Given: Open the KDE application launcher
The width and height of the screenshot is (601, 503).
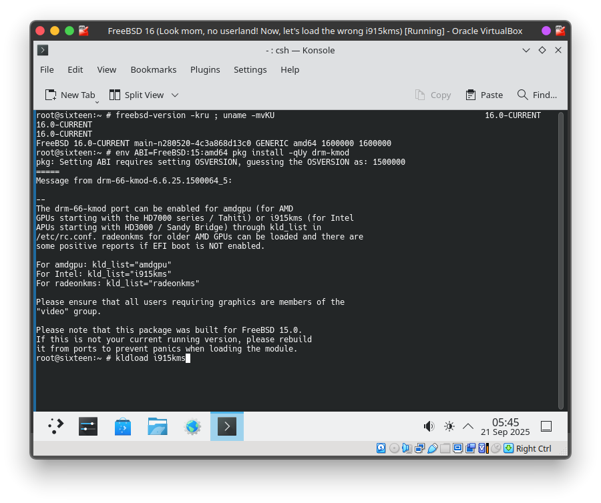Looking at the screenshot, I should click(55, 426).
